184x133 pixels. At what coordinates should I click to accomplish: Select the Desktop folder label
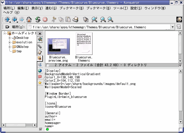22,38
